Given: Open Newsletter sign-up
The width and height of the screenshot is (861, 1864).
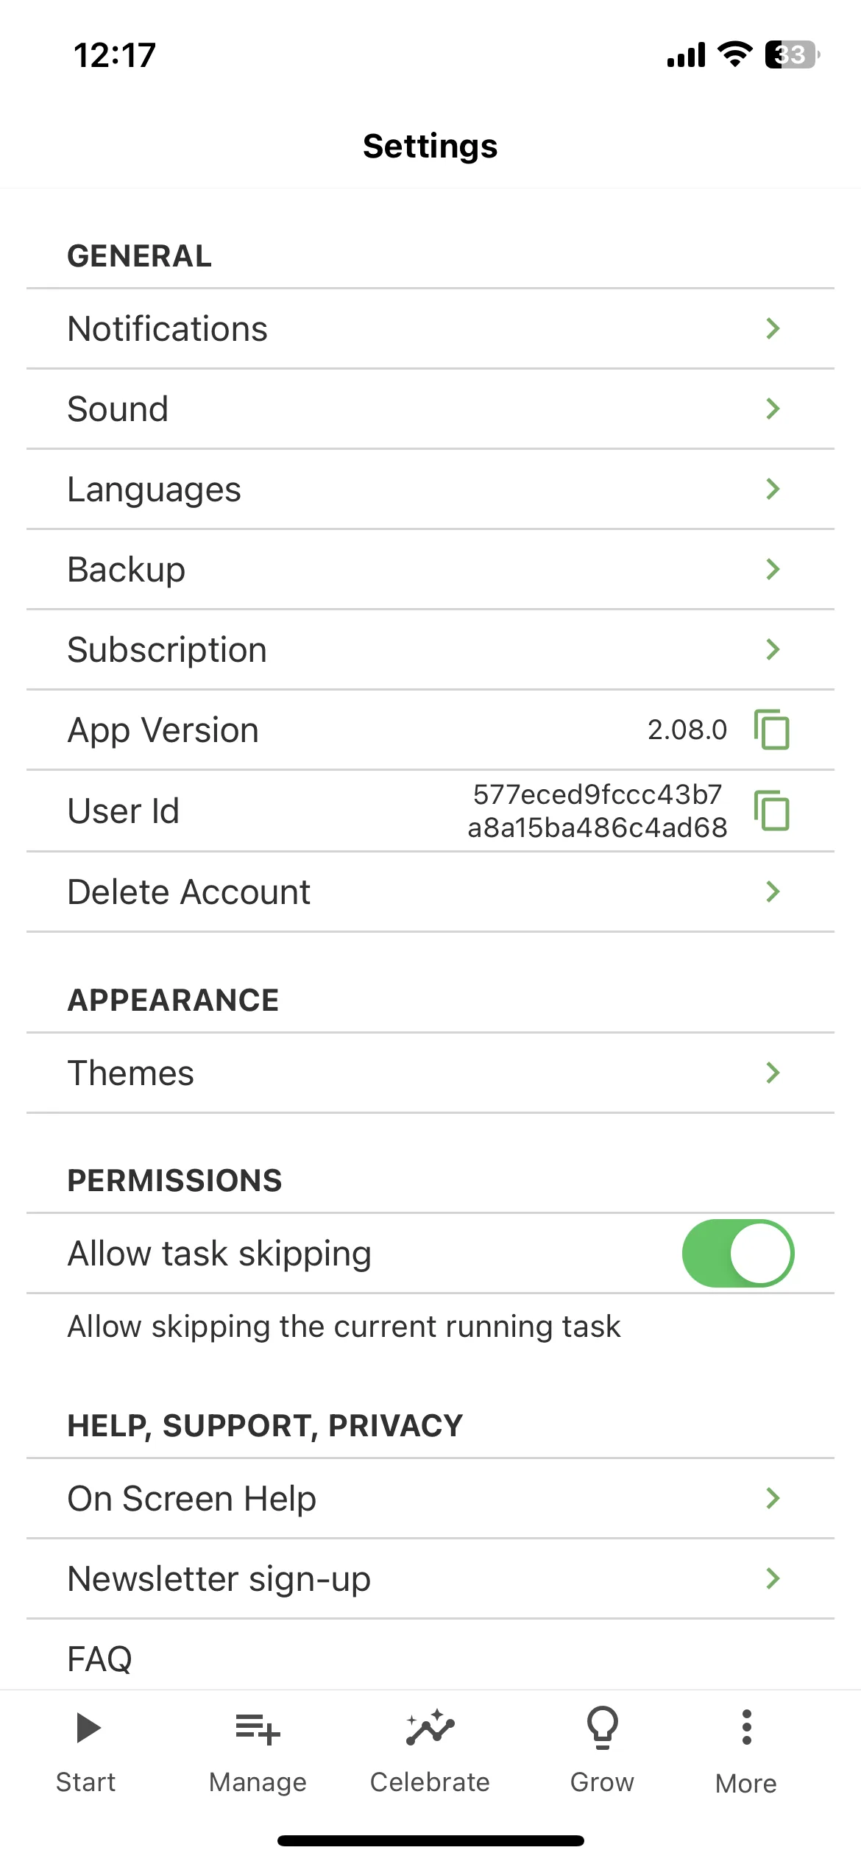Looking at the screenshot, I should pos(431,1578).
